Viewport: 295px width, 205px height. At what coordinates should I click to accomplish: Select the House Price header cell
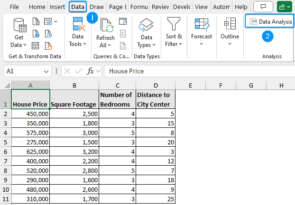tap(30, 99)
